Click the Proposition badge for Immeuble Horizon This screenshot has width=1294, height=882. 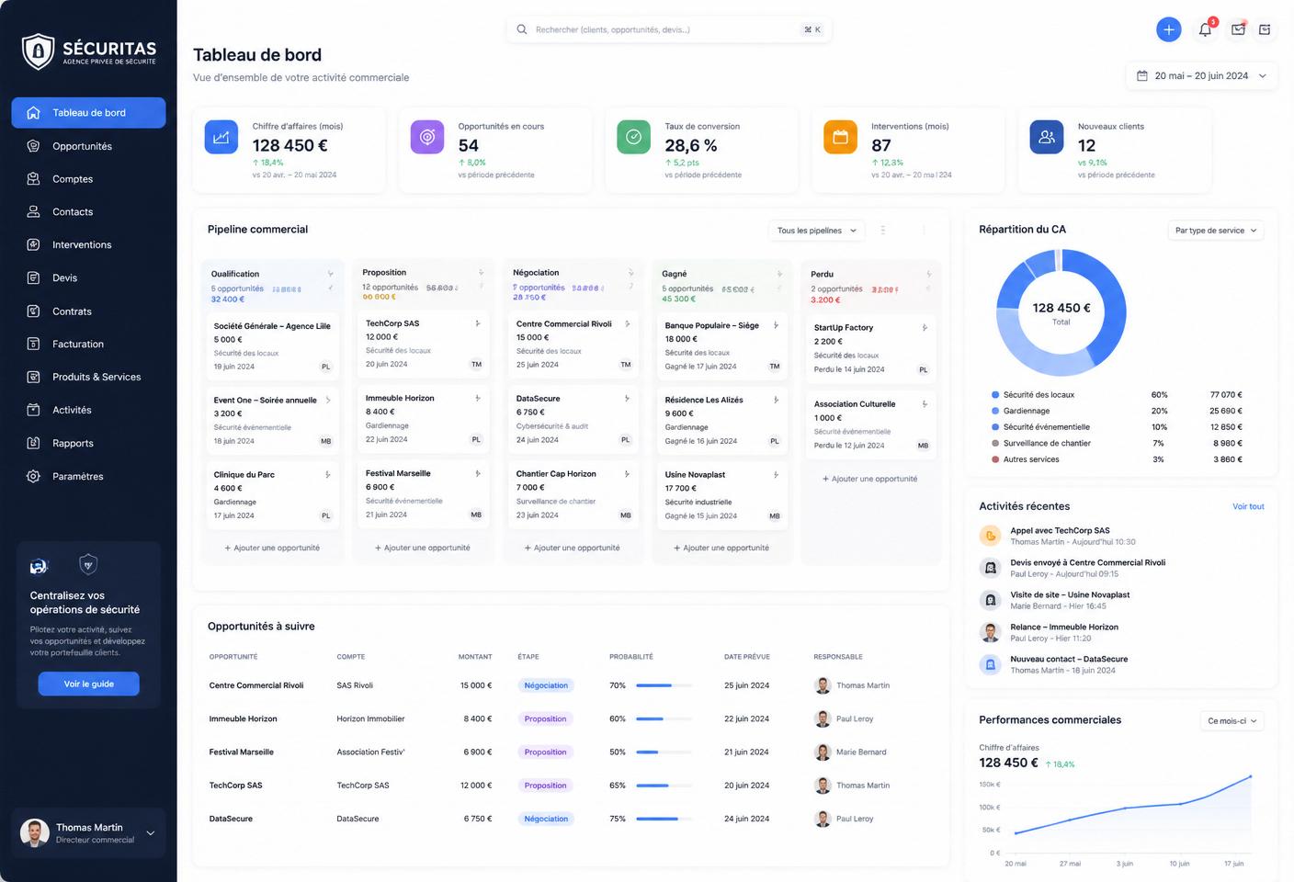(545, 718)
